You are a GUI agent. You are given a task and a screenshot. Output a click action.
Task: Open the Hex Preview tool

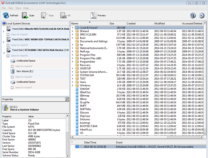pyautogui.click(x=93, y=15)
